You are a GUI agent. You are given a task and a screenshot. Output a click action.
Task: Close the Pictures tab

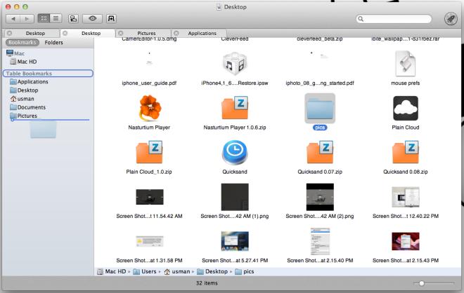121,33
